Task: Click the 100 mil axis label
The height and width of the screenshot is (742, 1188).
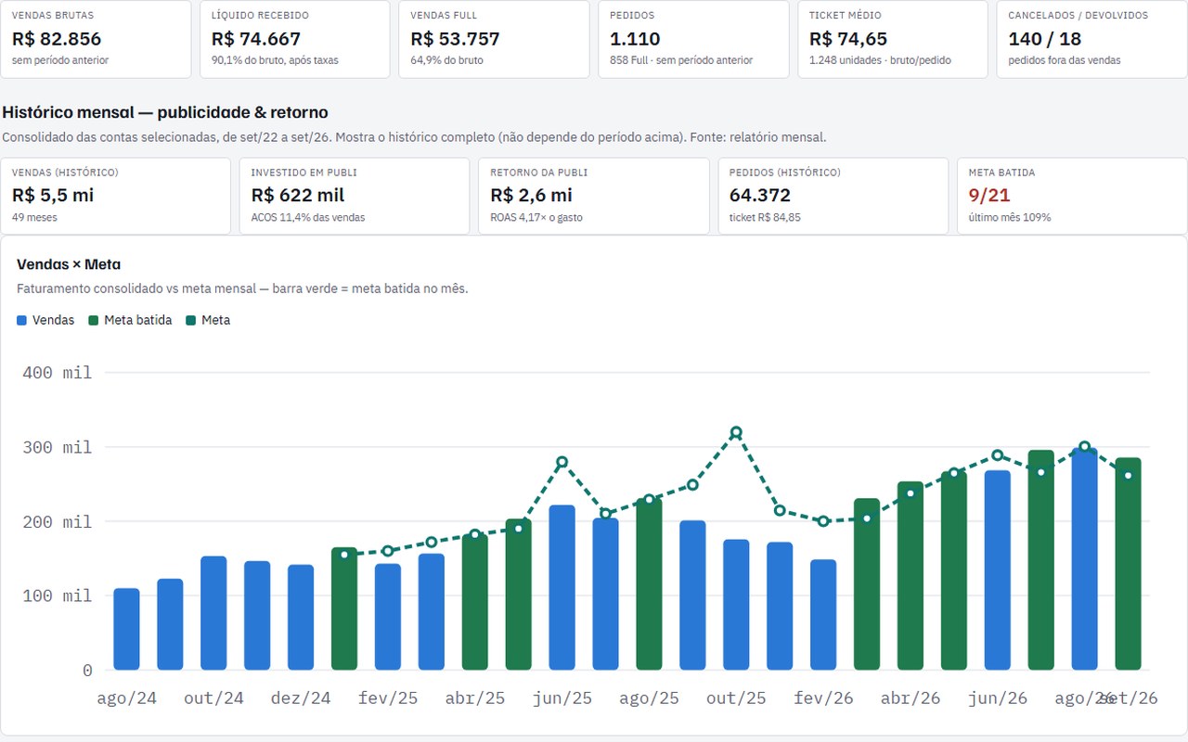Action: (58, 595)
